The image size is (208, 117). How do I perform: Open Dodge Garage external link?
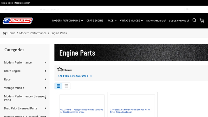179,21
